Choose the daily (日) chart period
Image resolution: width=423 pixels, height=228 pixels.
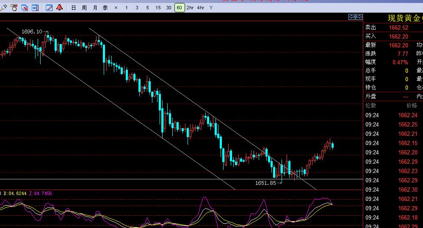coord(73,8)
